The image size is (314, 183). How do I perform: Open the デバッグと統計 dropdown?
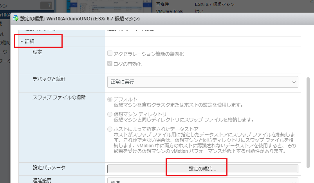click(x=202, y=82)
